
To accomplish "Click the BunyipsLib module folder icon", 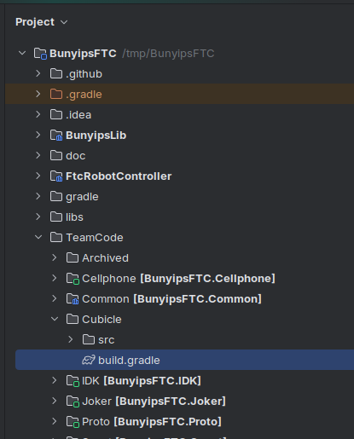I will click(x=56, y=136).
